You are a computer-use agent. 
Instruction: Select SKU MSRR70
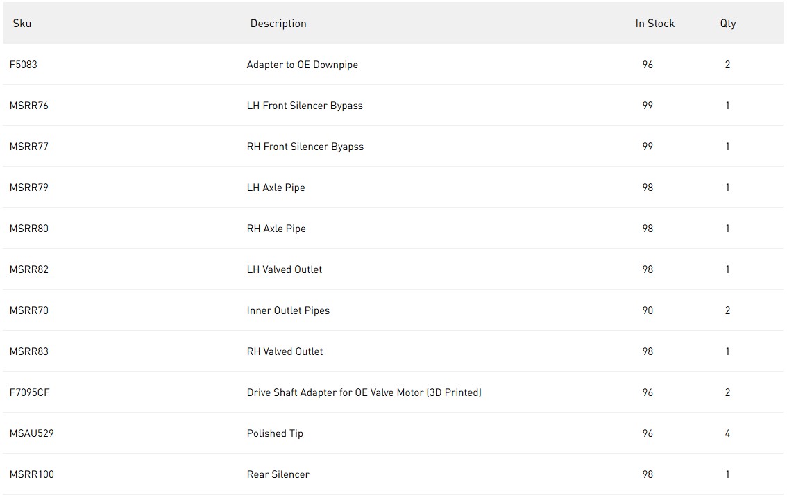tap(29, 310)
